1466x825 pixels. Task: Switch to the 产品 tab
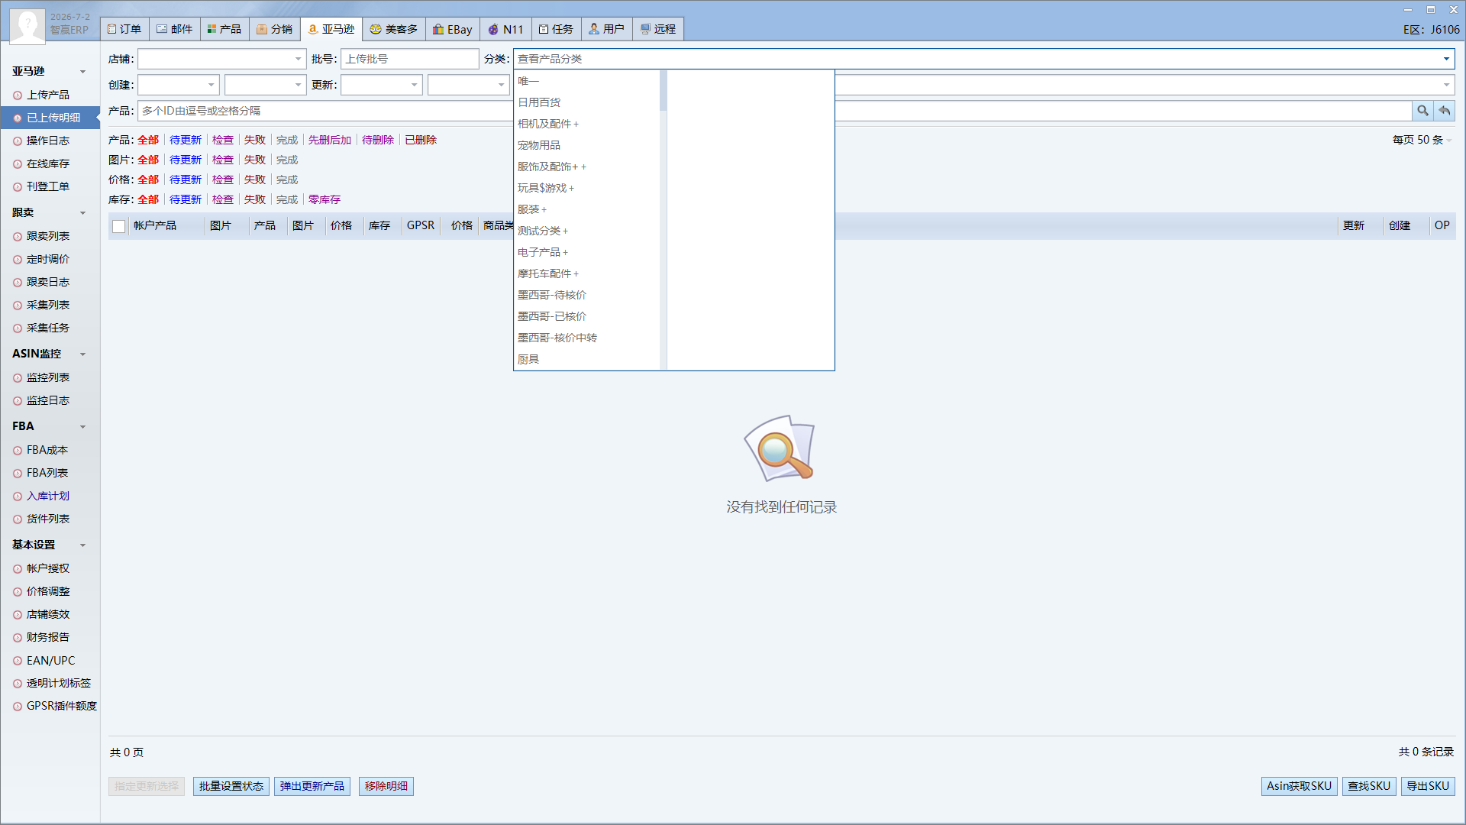[x=224, y=29]
